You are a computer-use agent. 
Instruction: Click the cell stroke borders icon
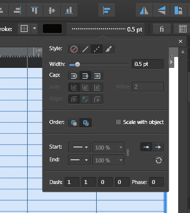(24, 29)
